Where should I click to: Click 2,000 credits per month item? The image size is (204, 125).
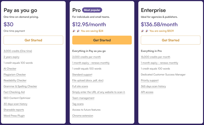(x=86, y=57)
